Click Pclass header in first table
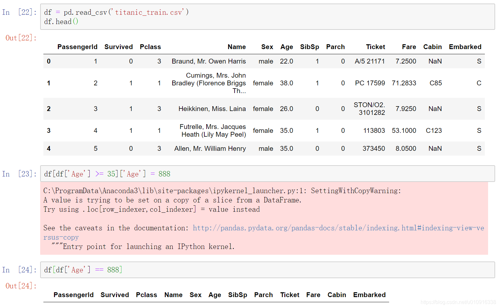This screenshot has width=499, height=308. [150, 47]
